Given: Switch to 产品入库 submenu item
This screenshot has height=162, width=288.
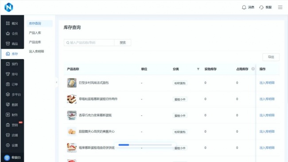Looking at the screenshot, I should (x=35, y=33).
